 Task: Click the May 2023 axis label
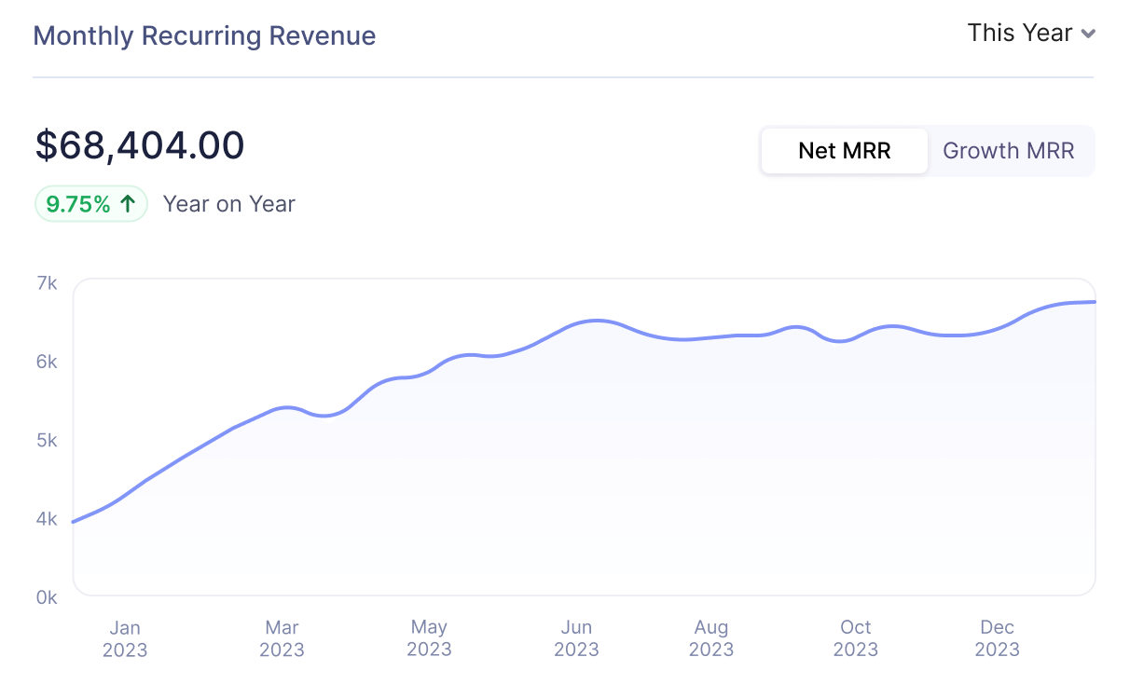click(x=428, y=638)
